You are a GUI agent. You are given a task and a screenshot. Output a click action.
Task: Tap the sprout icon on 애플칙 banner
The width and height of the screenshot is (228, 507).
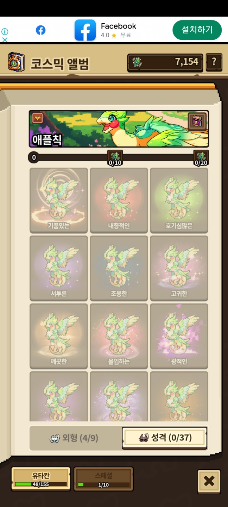tap(38, 118)
